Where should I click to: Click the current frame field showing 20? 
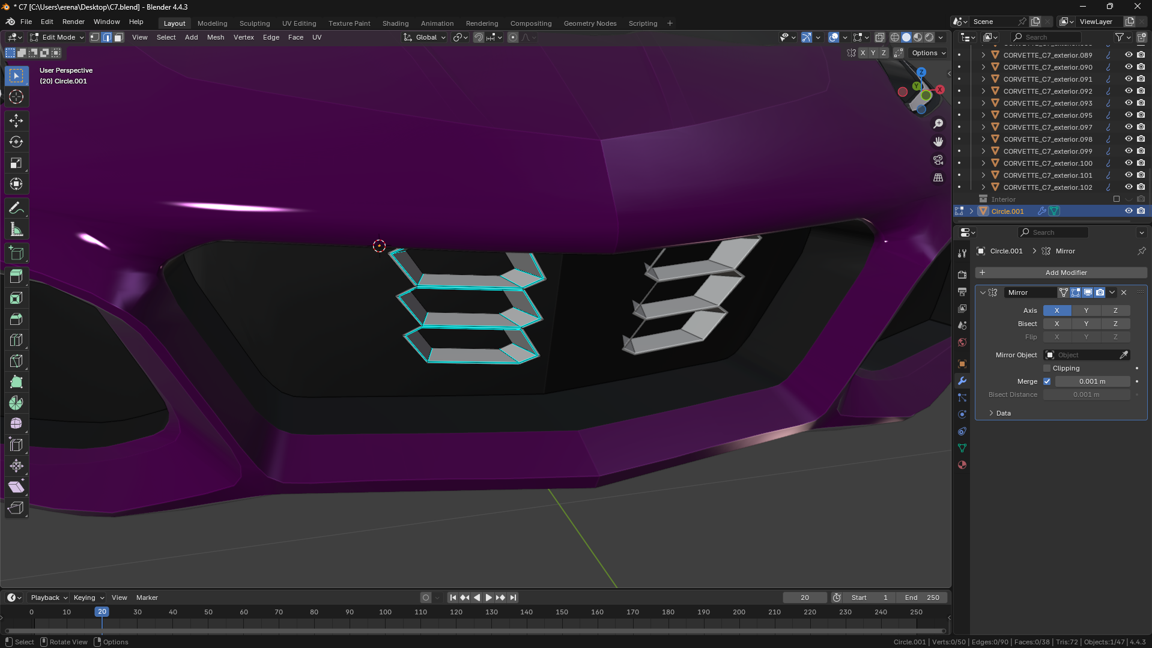click(805, 598)
